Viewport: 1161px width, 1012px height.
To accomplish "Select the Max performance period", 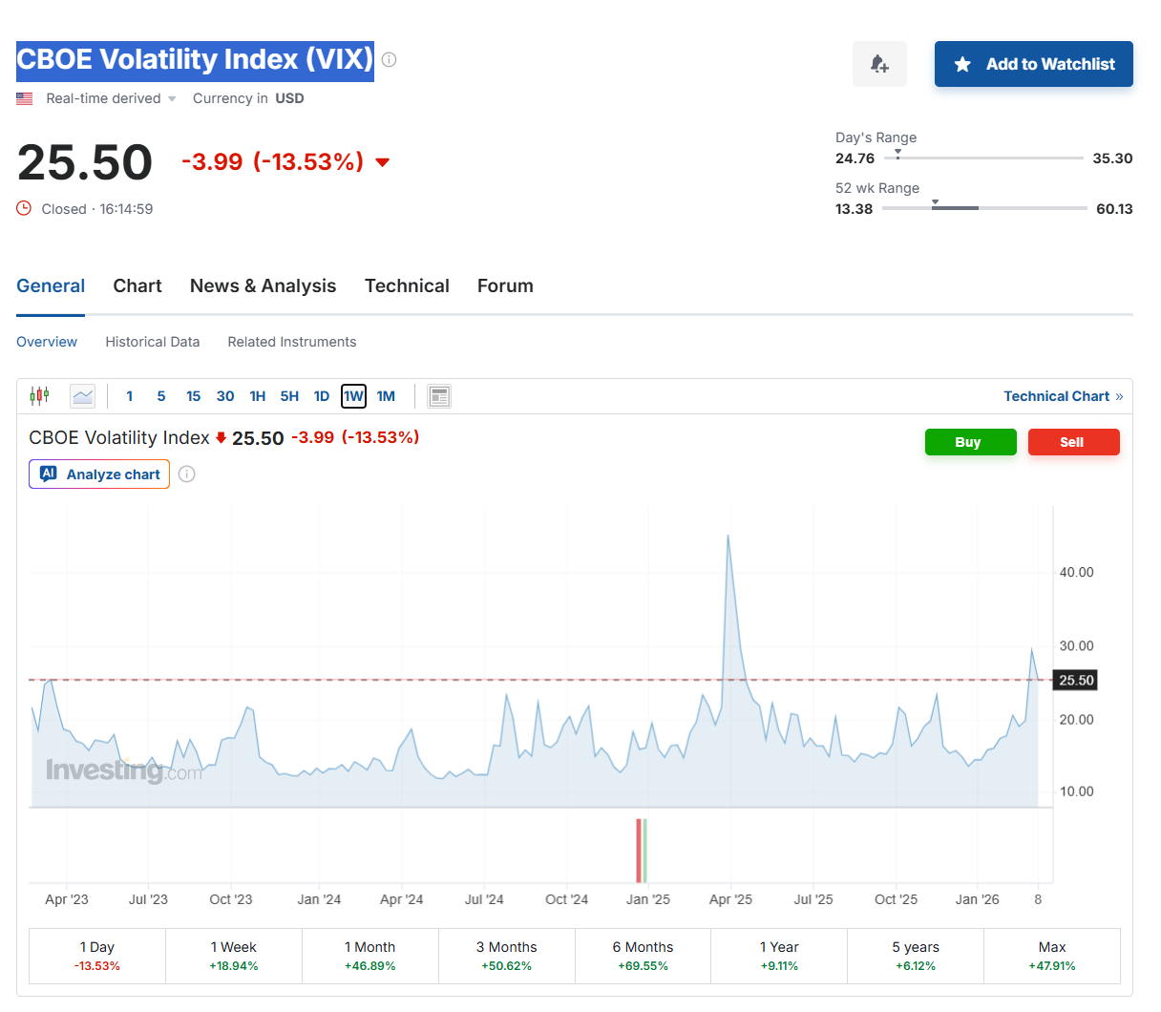I will (1052, 956).
